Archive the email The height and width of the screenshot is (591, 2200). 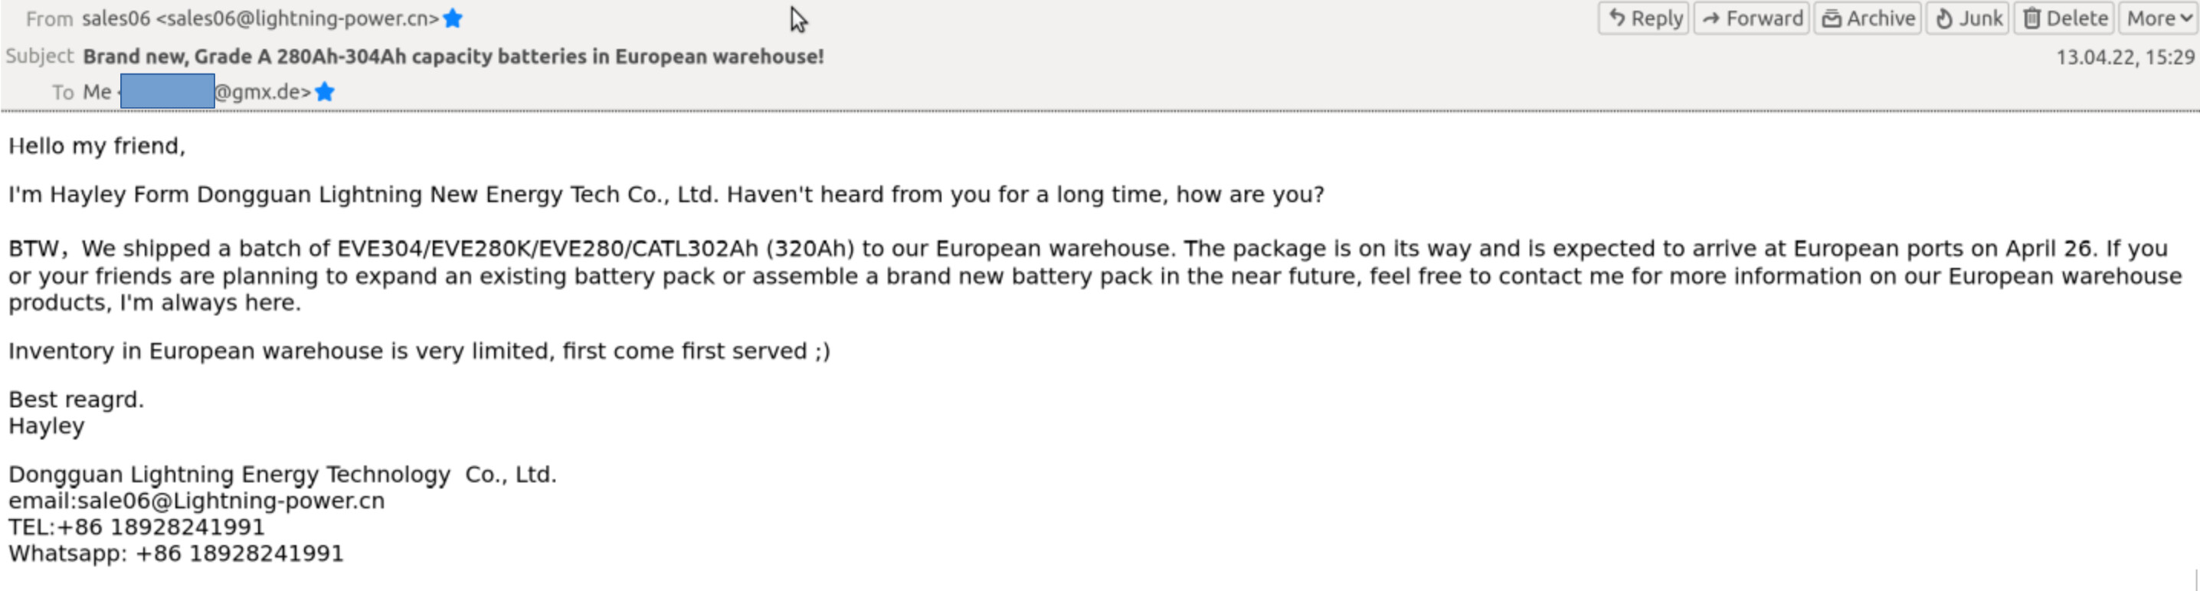[1867, 18]
